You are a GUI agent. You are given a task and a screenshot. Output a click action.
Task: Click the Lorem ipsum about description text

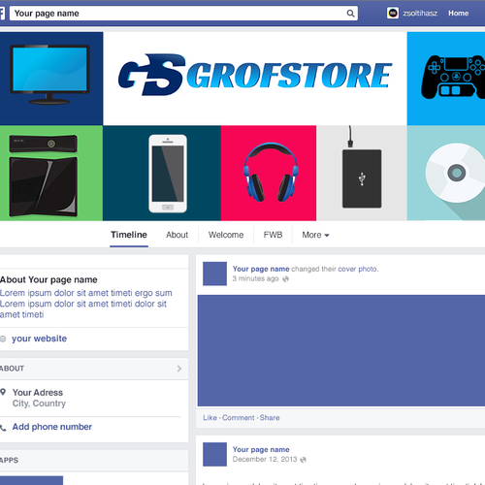[x=86, y=304]
